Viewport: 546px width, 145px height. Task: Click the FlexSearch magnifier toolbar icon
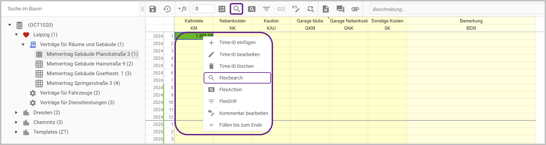(x=236, y=9)
